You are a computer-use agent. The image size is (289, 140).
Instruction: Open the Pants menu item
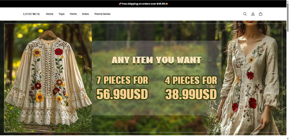[73, 14]
